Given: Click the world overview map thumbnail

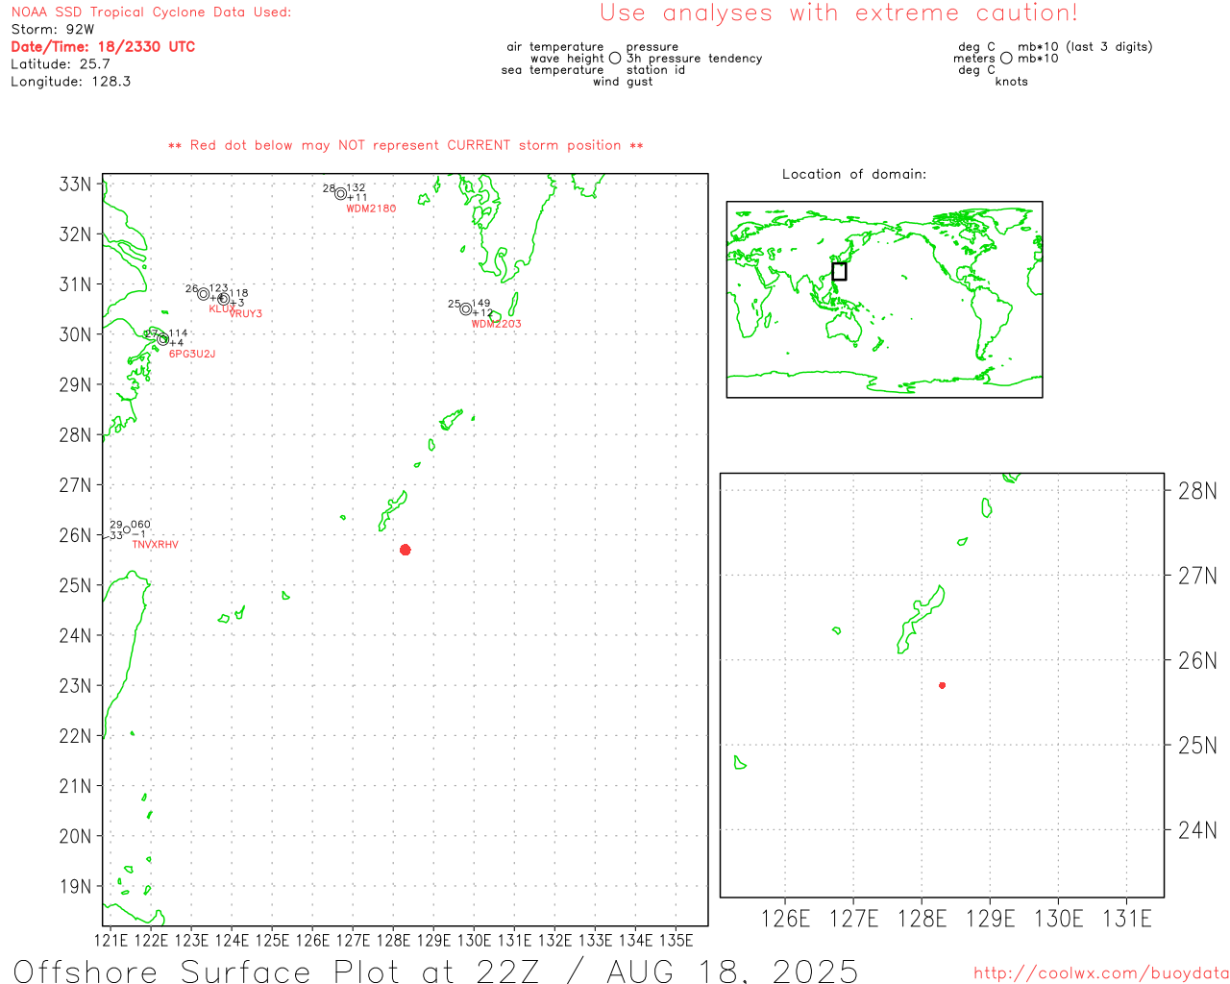Looking at the screenshot, I should click(x=884, y=300).
